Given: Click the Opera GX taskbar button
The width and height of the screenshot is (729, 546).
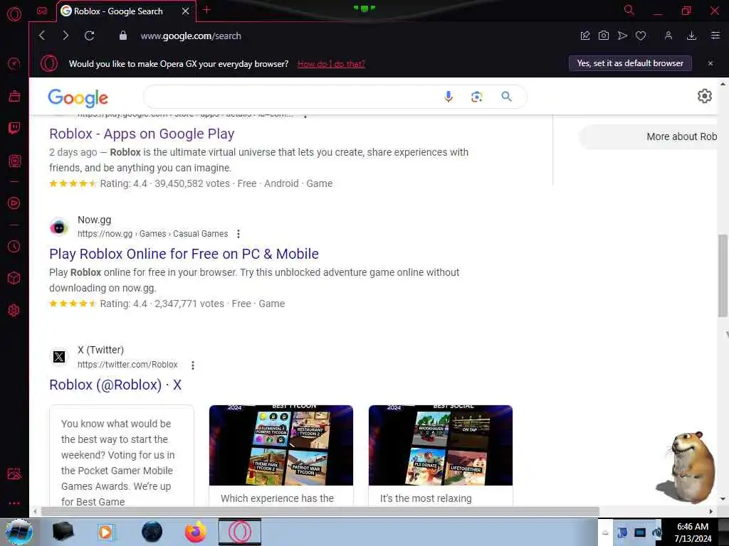Looking at the screenshot, I should point(240,532).
